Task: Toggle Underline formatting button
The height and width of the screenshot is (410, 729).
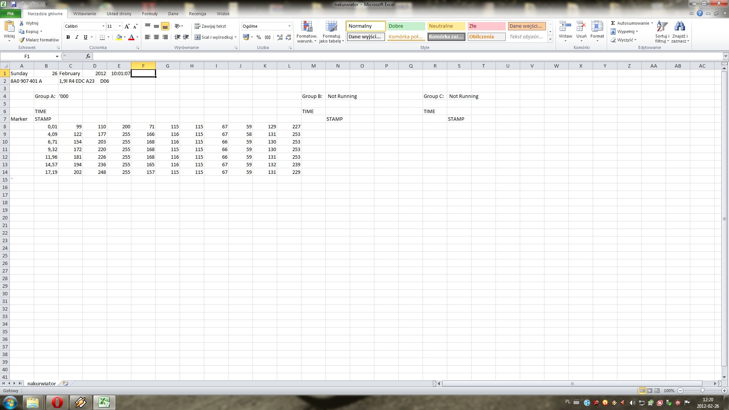Action: click(x=85, y=37)
